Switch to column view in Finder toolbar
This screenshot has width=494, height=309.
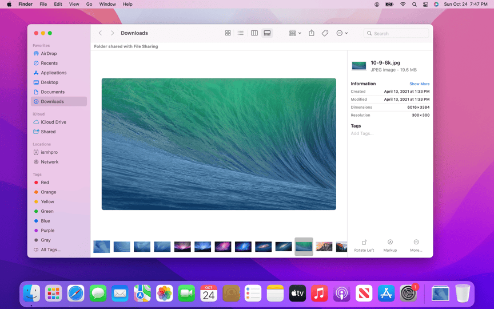pos(254,33)
